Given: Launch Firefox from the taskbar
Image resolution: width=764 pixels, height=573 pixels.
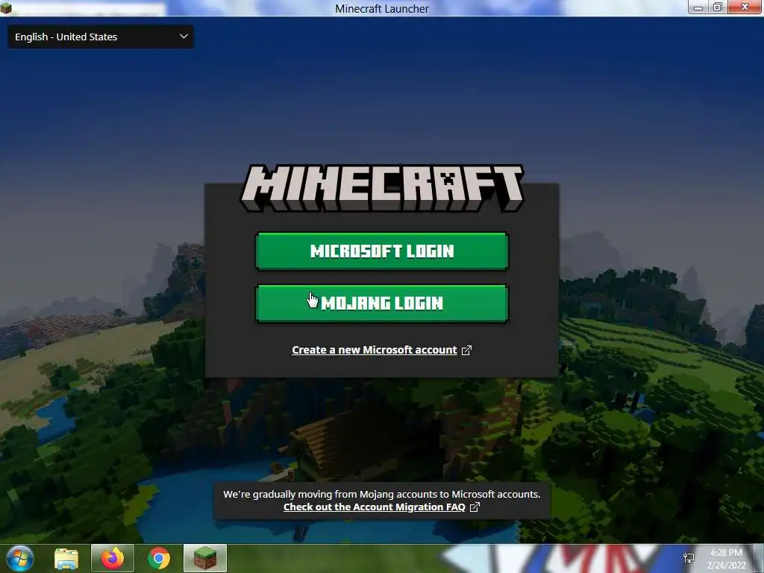Looking at the screenshot, I should 113,558.
